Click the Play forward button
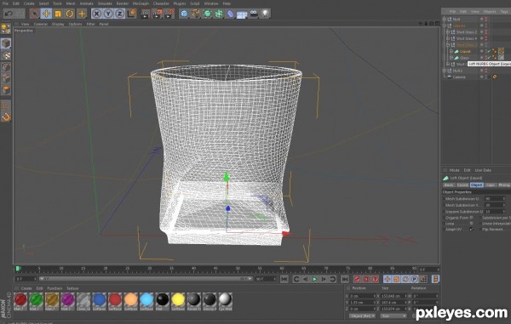This screenshot has height=324, width=511. click(x=314, y=279)
